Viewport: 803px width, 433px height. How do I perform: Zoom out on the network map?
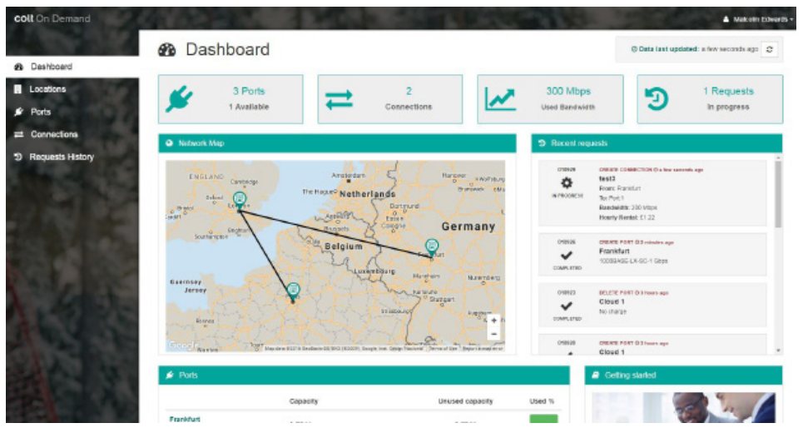click(493, 333)
